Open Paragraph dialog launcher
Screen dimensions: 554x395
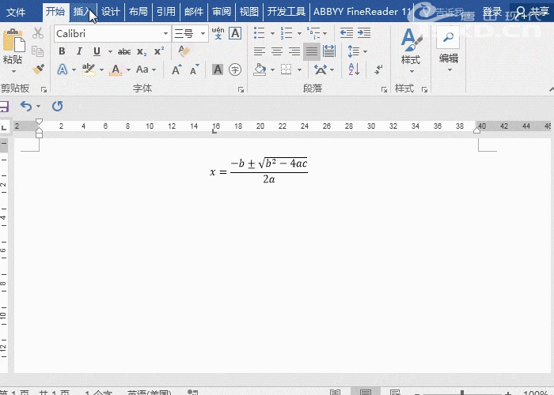(384, 90)
